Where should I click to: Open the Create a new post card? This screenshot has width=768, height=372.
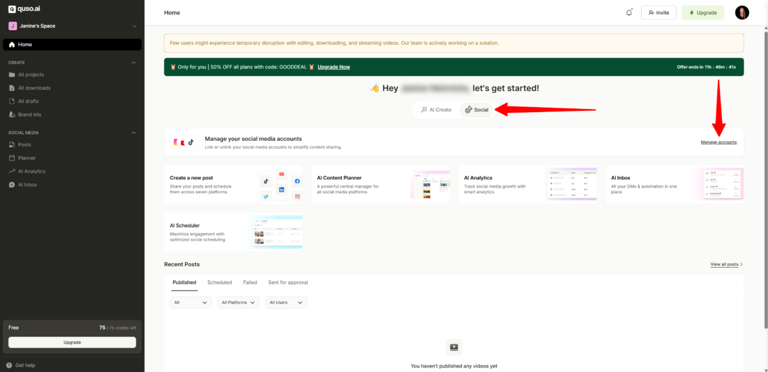point(234,184)
